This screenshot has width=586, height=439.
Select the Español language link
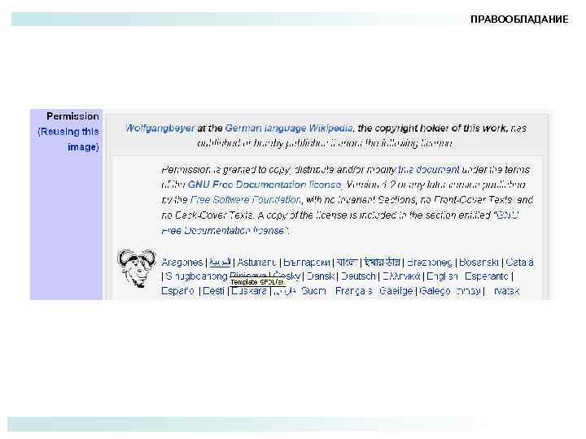pos(178,291)
